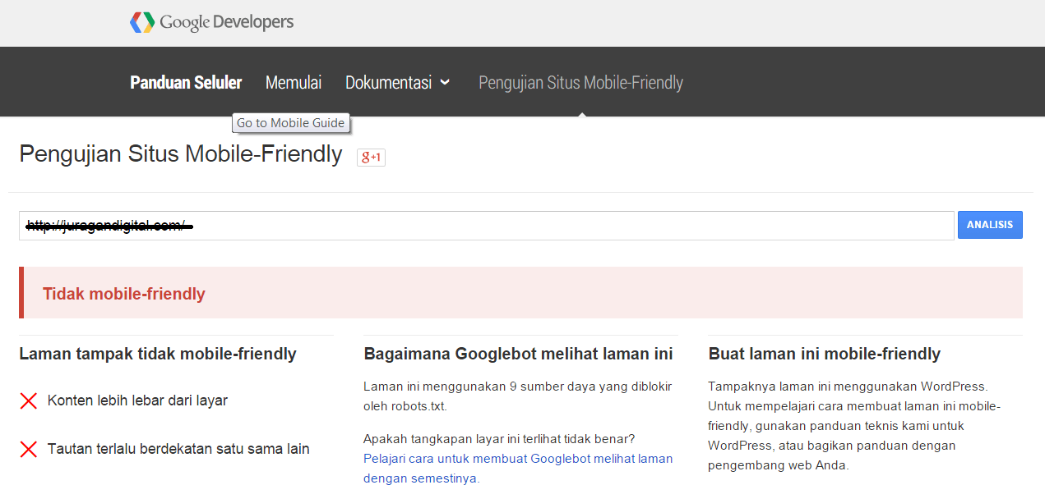Select the Pengujian Situs Mobile-Friendly tab
This screenshot has height=485, width=1045.
580,82
